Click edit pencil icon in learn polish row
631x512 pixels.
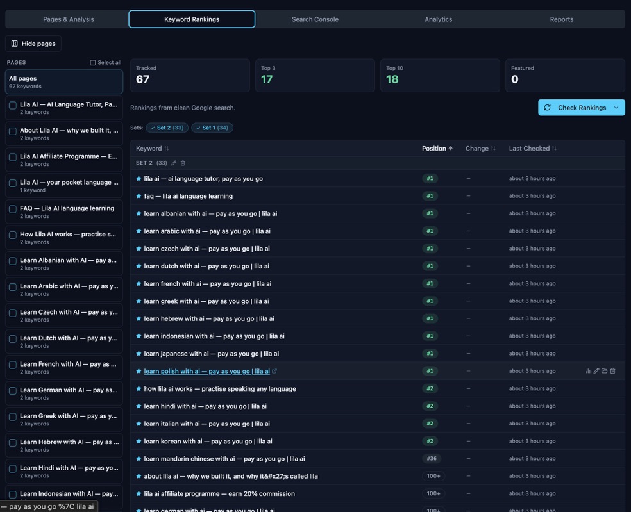click(x=596, y=371)
